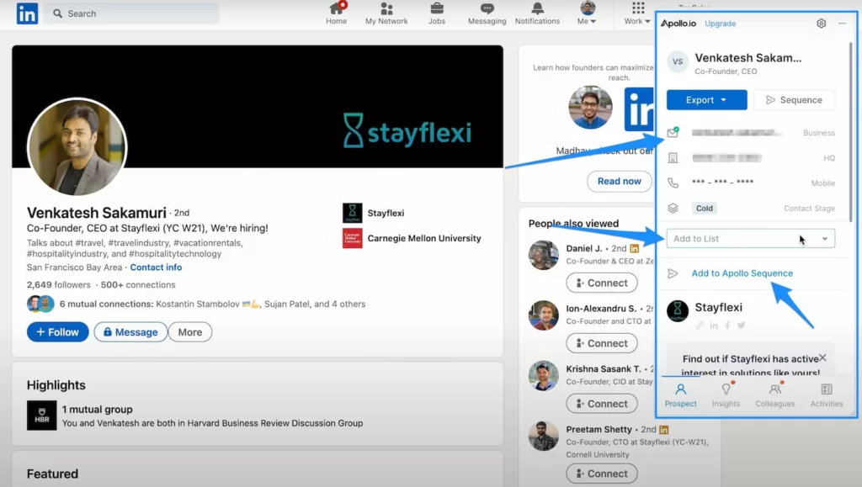Open the Export dropdown in Apollo
This screenshot has height=487, width=862.
click(x=706, y=100)
